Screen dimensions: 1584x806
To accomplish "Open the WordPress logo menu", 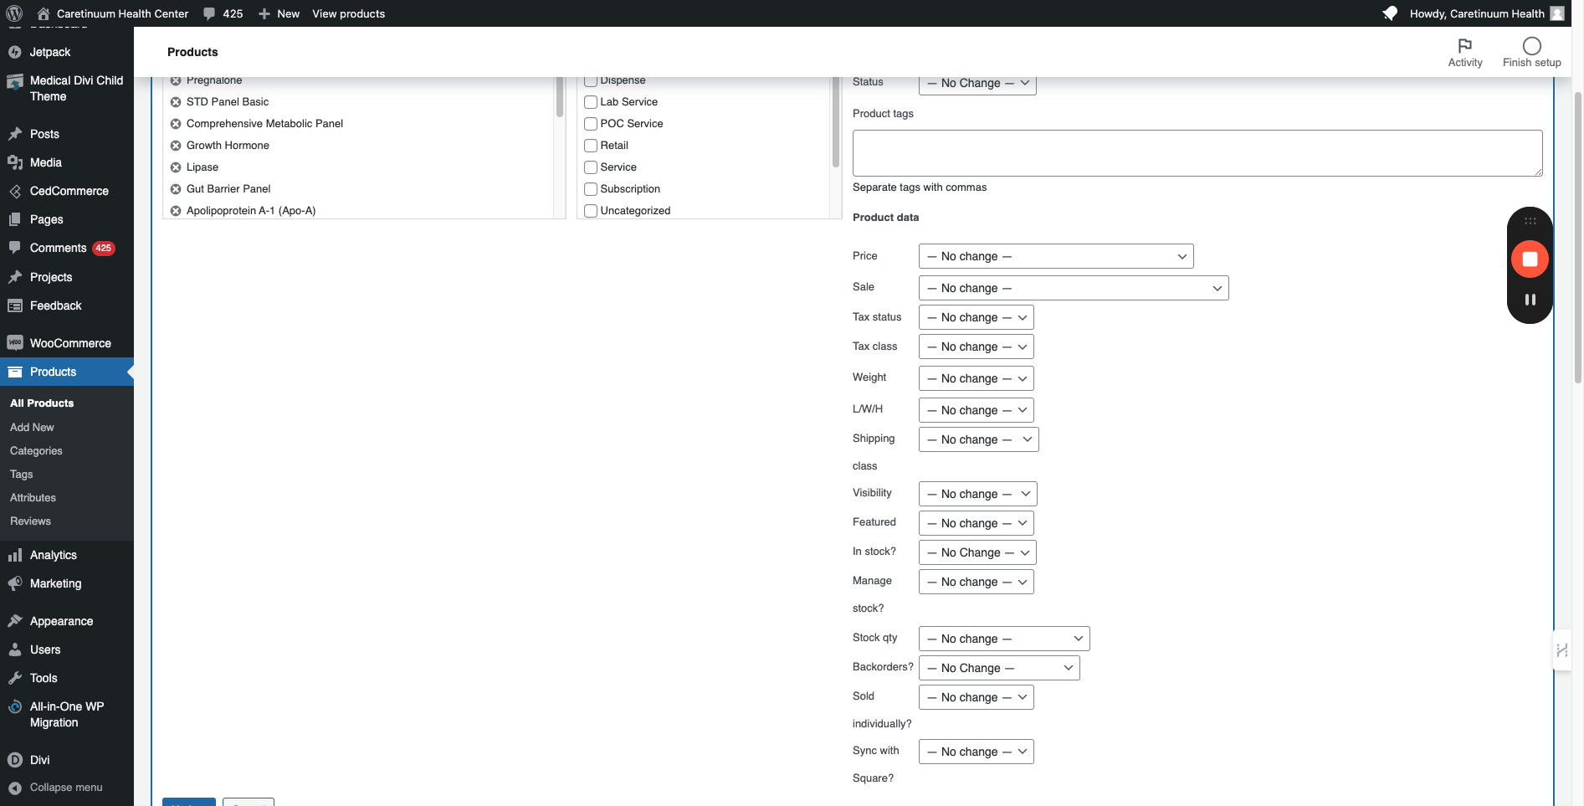I will click(x=14, y=13).
